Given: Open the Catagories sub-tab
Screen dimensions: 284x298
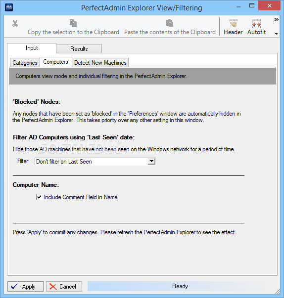Looking at the screenshot, I should coord(25,63).
